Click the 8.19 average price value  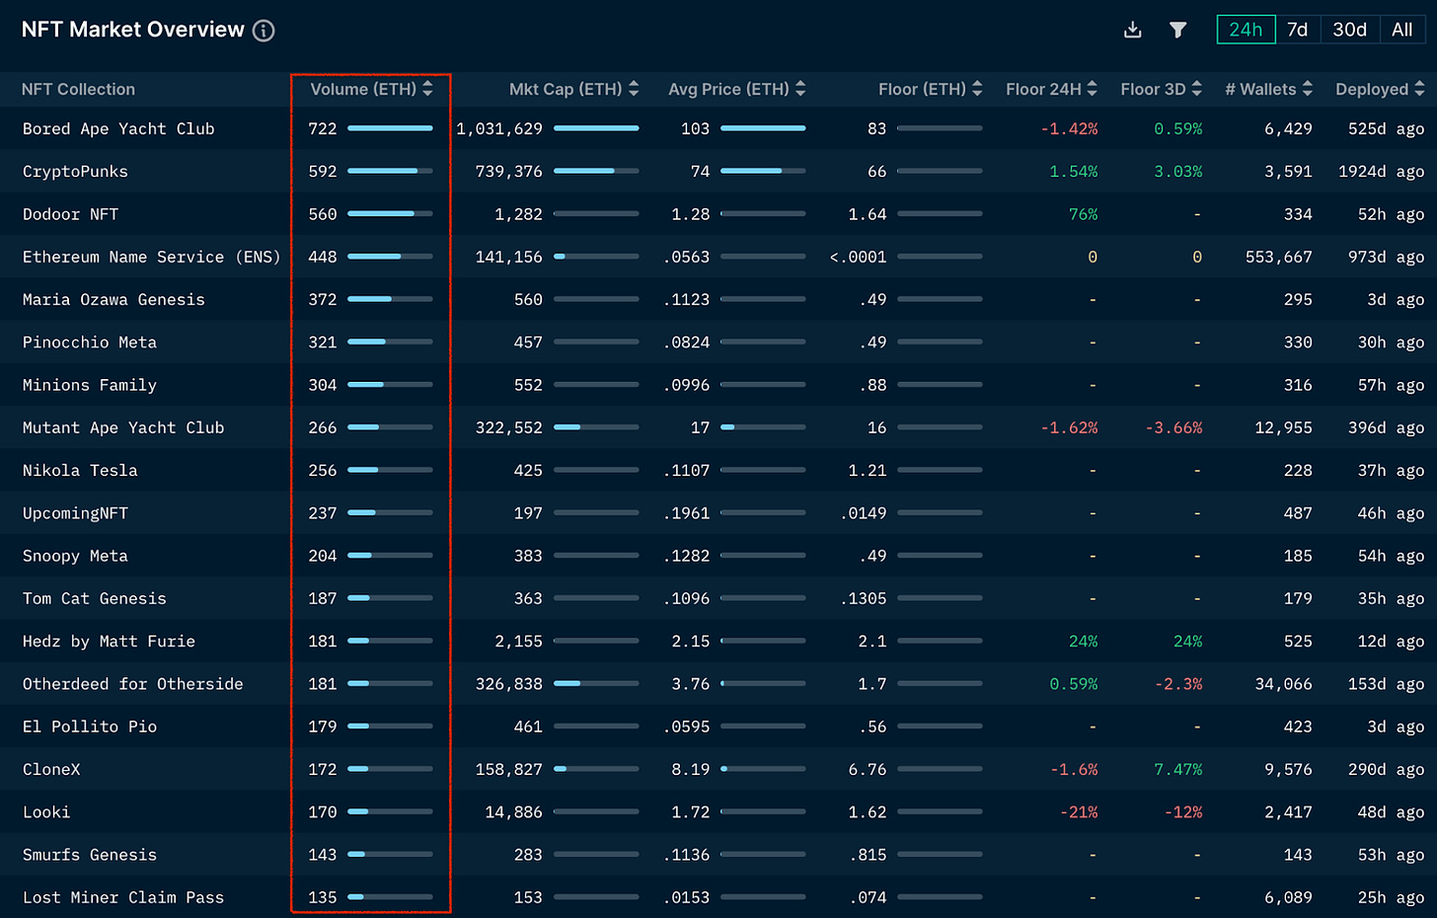tap(691, 770)
